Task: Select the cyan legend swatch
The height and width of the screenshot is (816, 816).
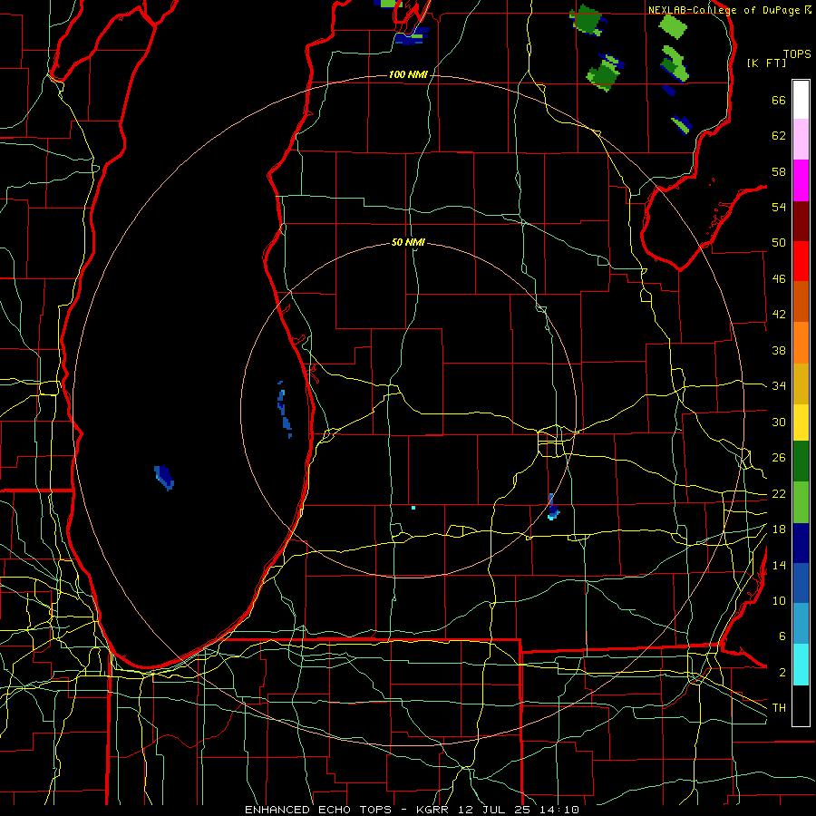Action: 801,665
